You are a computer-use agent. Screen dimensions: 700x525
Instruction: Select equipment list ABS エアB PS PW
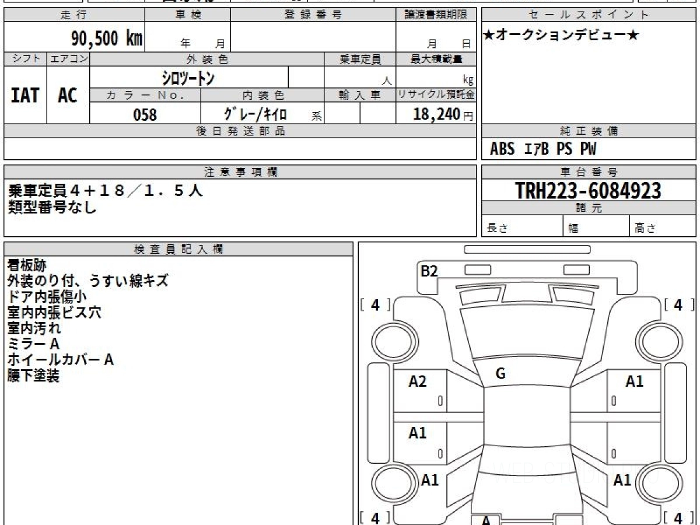click(x=543, y=149)
